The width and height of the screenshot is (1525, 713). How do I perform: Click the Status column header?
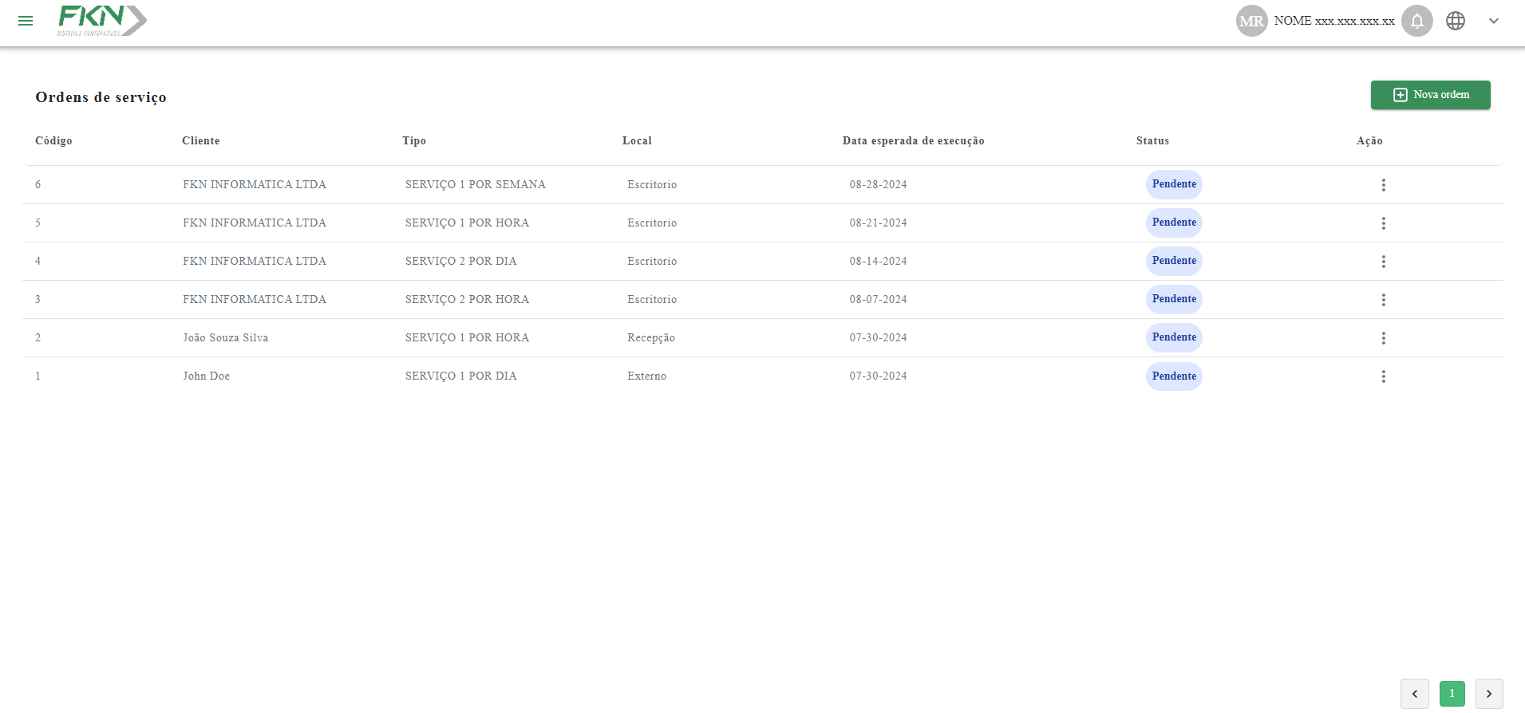[x=1152, y=140]
